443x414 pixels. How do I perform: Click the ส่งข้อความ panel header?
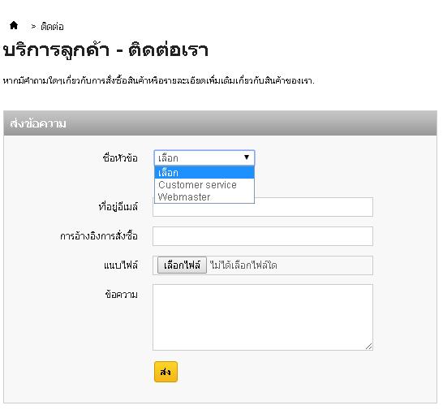tap(221, 123)
